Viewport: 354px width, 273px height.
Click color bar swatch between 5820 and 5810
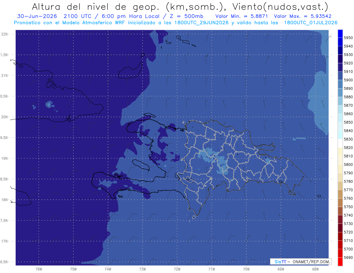[x=340, y=152]
